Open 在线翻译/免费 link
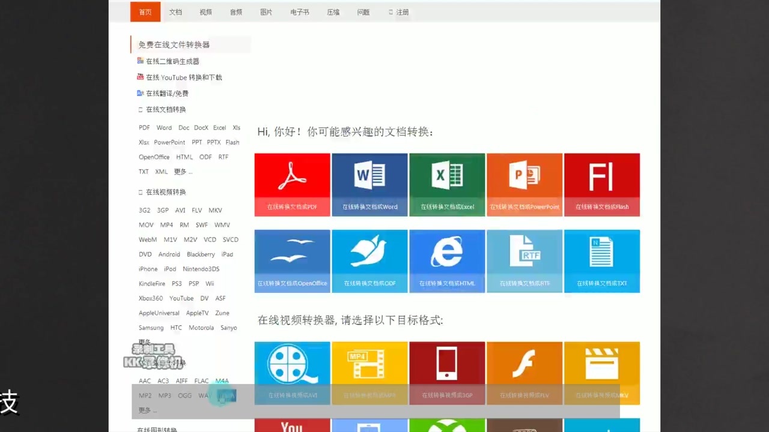The width and height of the screenshot is (769, 432). (x=167, y=94)
